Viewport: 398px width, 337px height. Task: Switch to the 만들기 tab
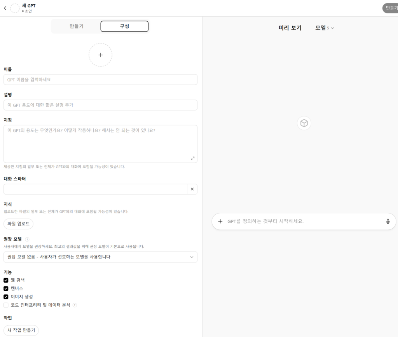[x=76, y=26]
